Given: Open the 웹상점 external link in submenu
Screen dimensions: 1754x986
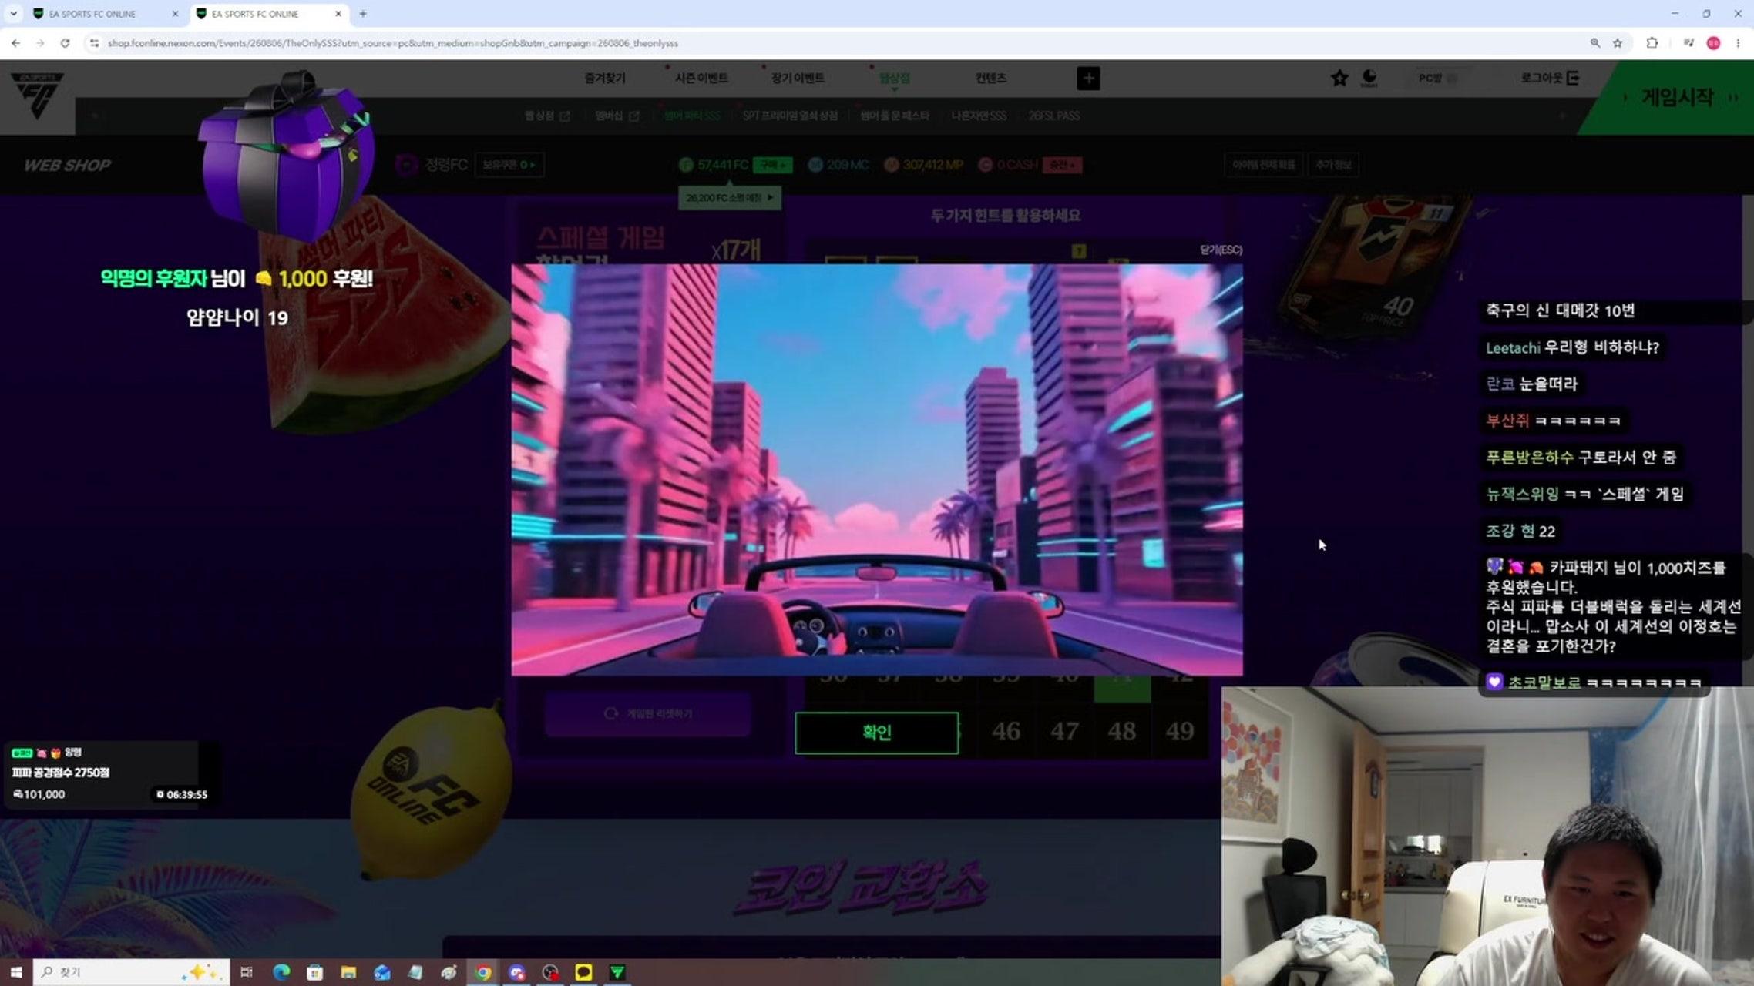Looking at the screenshot, I should 547,116.
